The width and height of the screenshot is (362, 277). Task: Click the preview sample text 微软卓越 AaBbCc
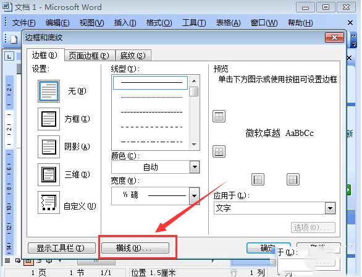pos(279,134)
